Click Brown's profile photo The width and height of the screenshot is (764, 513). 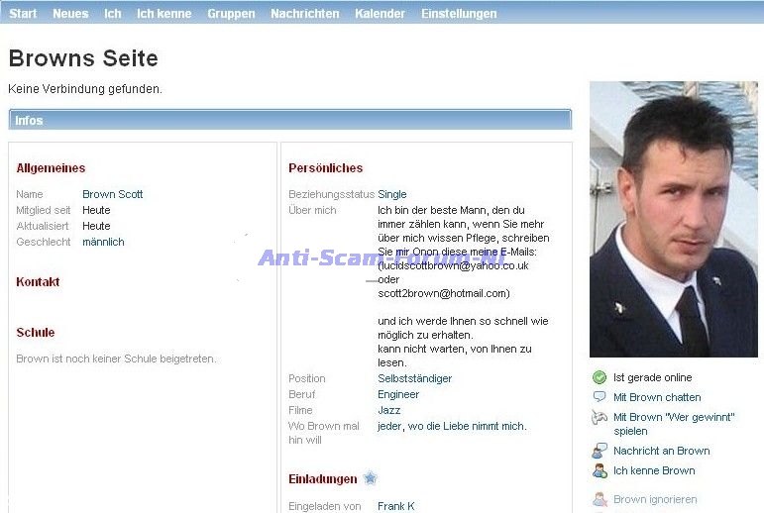pyautogui.click(x=673, y=219)
